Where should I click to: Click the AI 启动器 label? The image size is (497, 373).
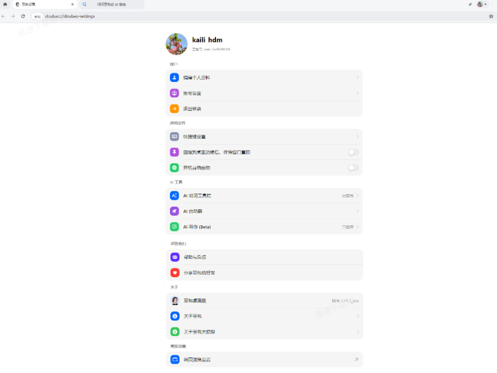tap(193, 211)
